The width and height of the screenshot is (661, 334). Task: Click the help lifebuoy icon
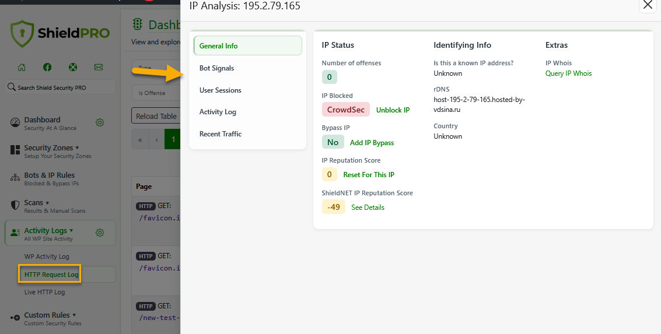coord(73,67)
